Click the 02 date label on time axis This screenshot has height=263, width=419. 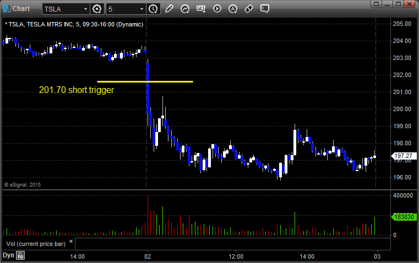(148, 256)
